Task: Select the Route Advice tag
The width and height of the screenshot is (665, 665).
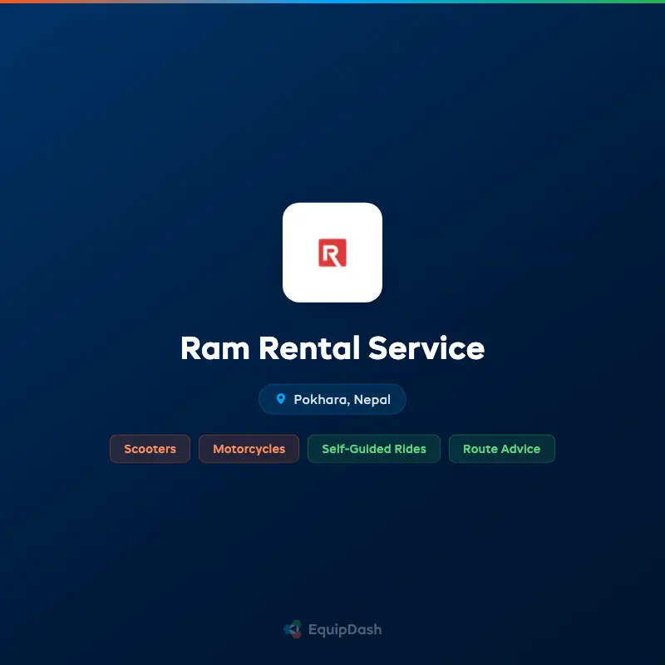Action: coord(501,449)
